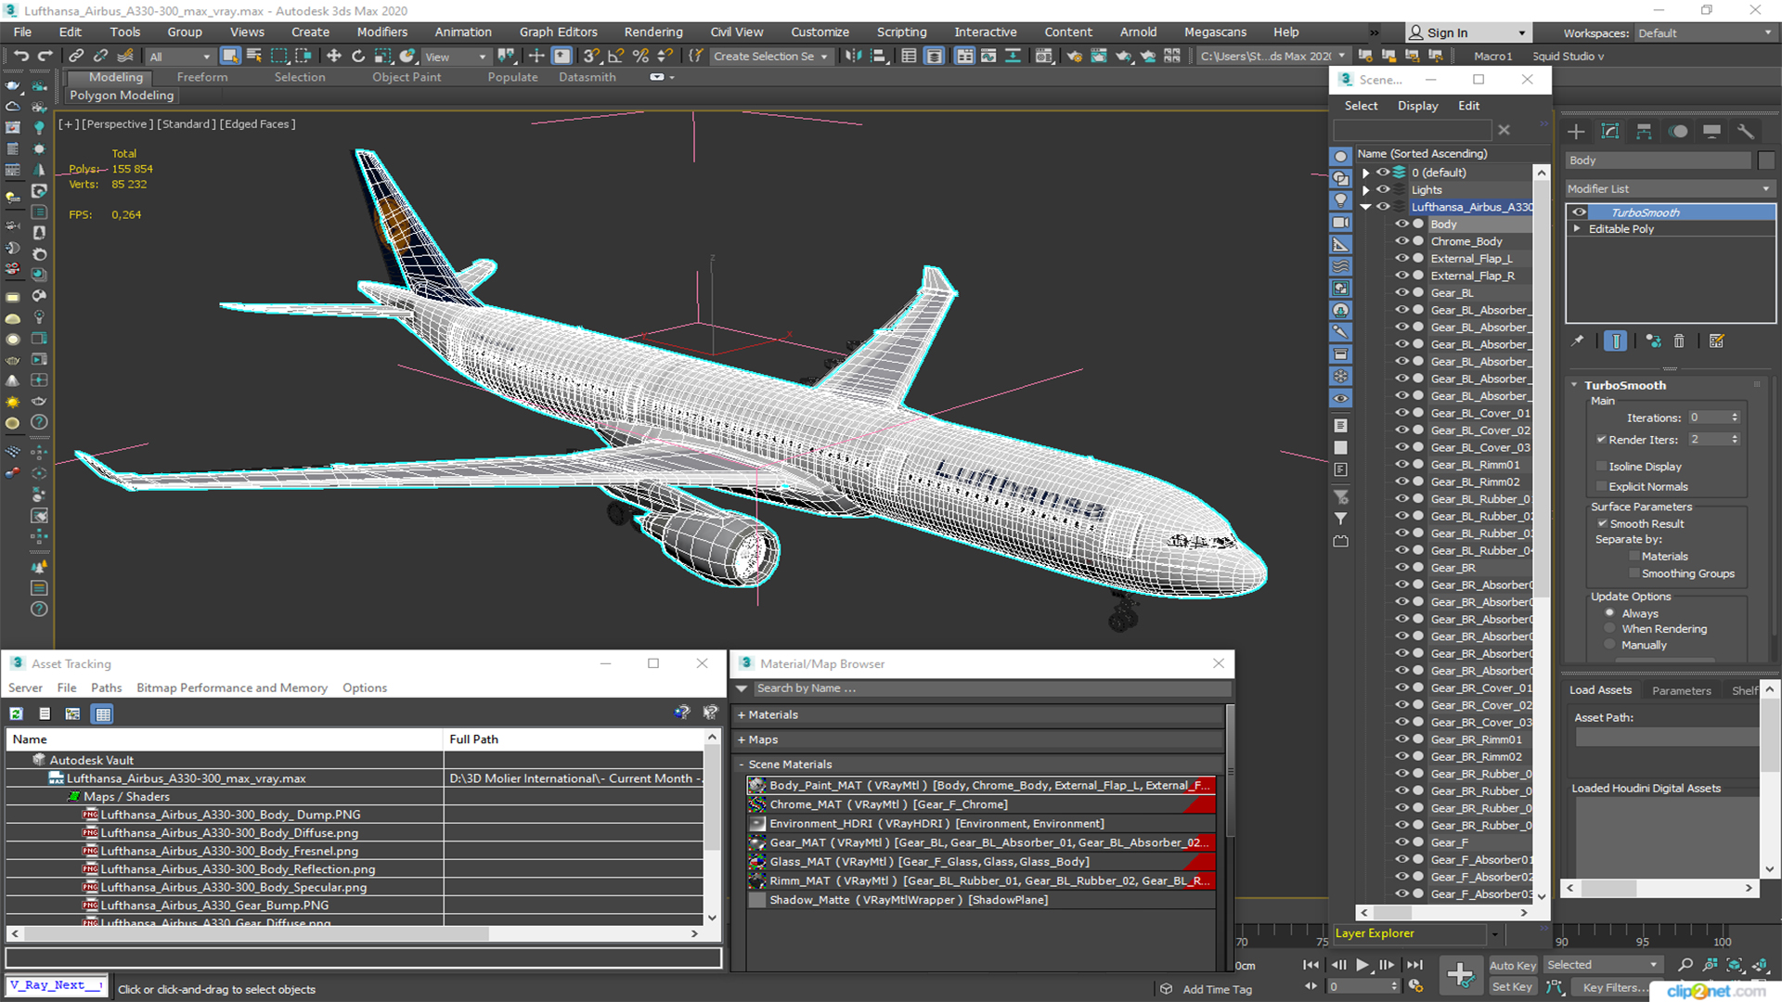Click the Auto Key button
Screen dimensions: 1782x1002
tap(1513, 966)
